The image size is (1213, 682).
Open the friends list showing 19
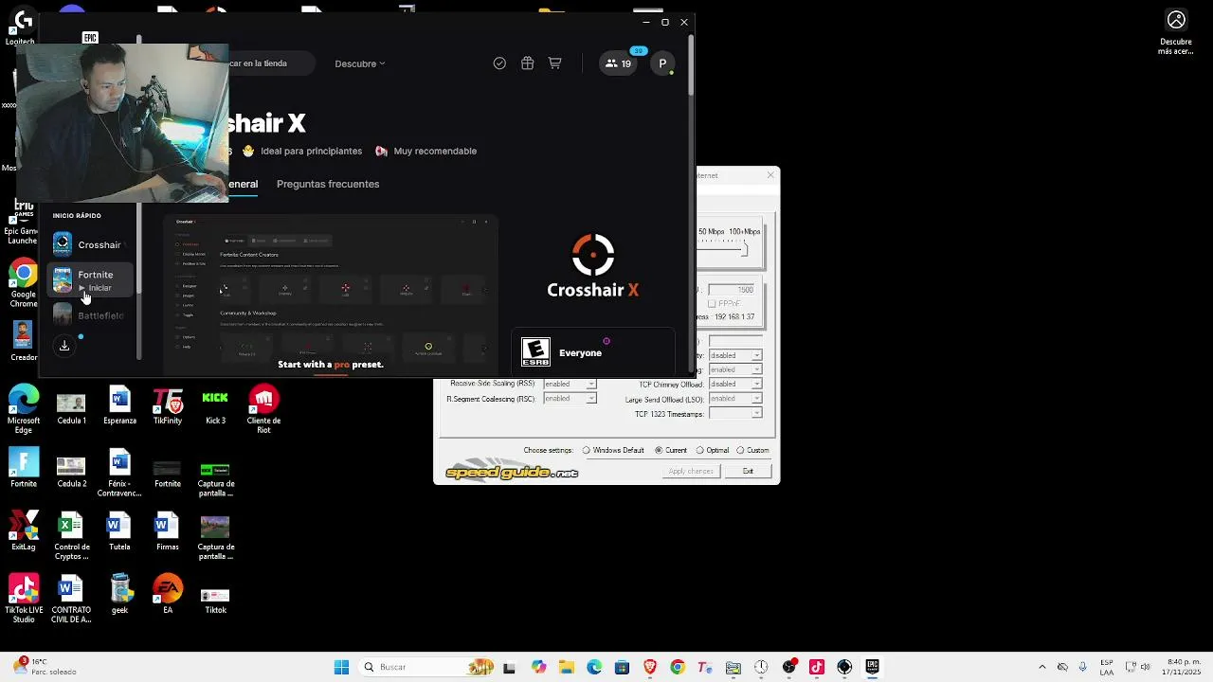pos(618,63)
